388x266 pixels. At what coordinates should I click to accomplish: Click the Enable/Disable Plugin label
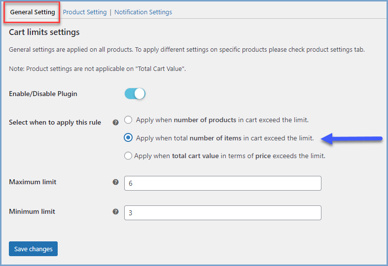(x=43, y=94)
